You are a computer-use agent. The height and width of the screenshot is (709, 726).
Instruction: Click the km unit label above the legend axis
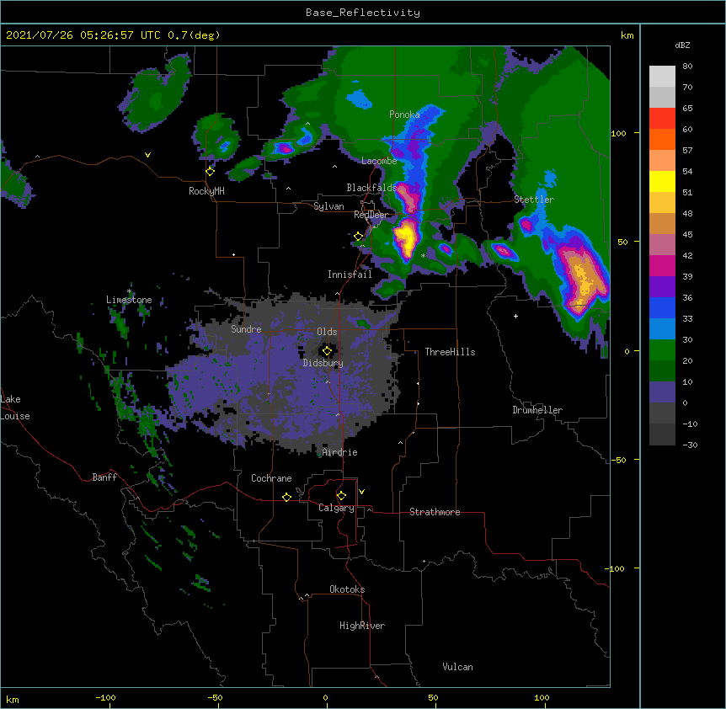pos(627,35)
